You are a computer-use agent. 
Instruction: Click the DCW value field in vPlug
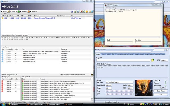(x=77, y=75)
